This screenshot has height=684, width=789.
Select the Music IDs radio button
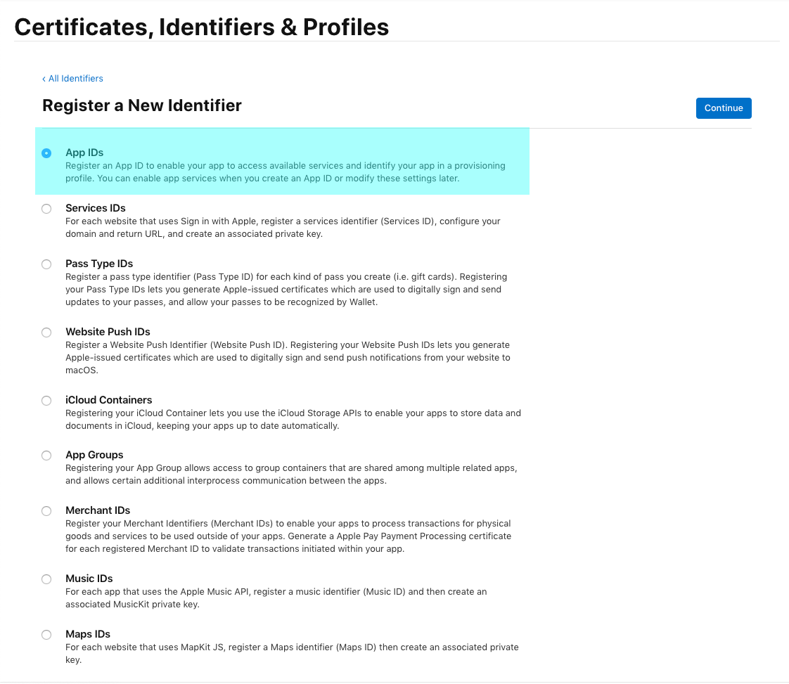46,579
